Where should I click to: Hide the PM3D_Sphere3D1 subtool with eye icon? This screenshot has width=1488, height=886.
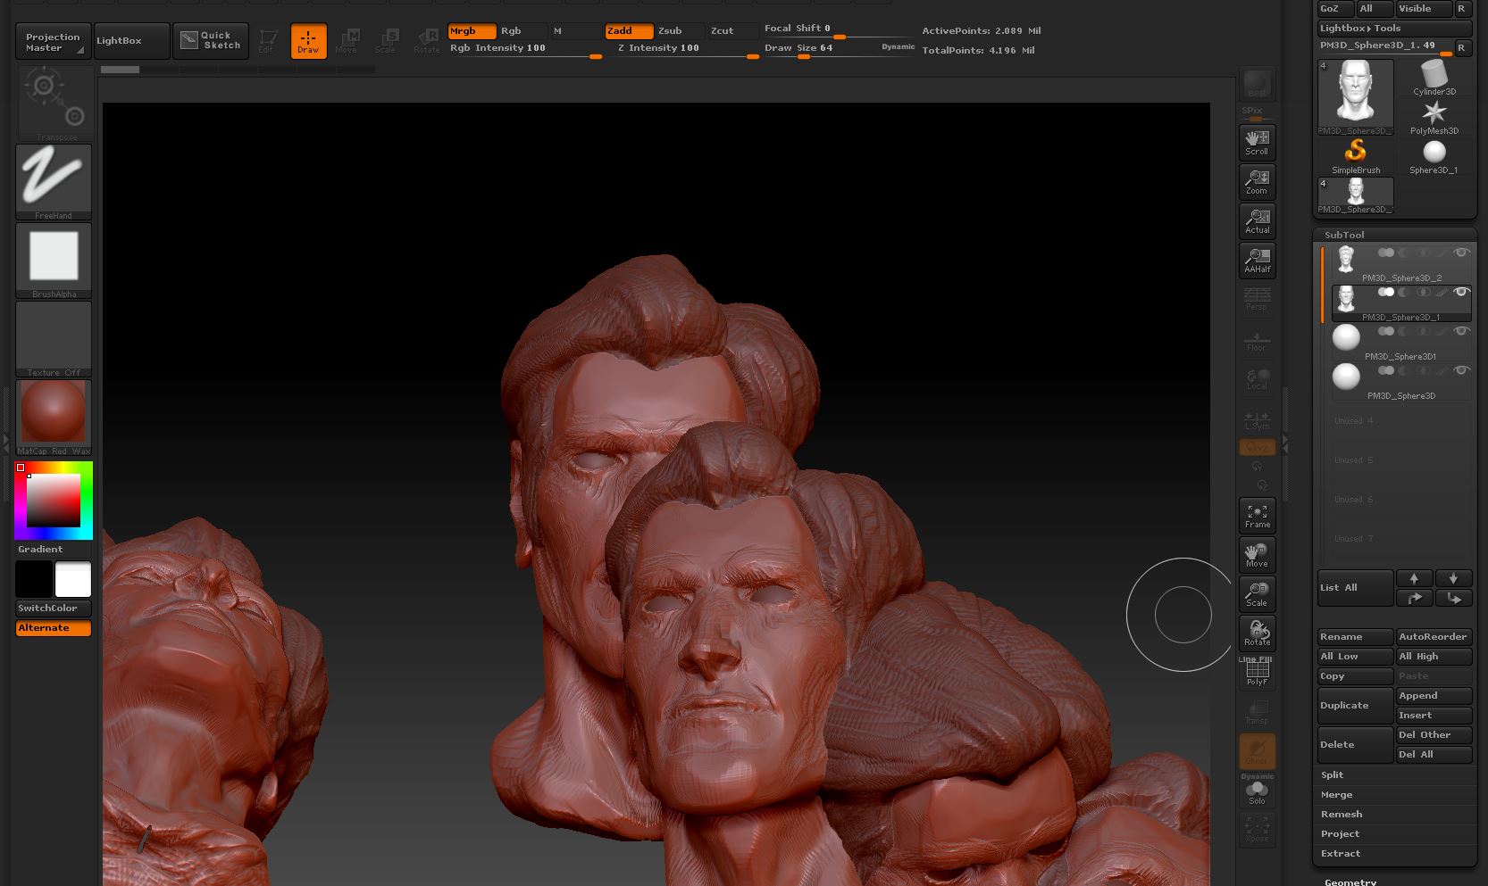[1461, 331]
